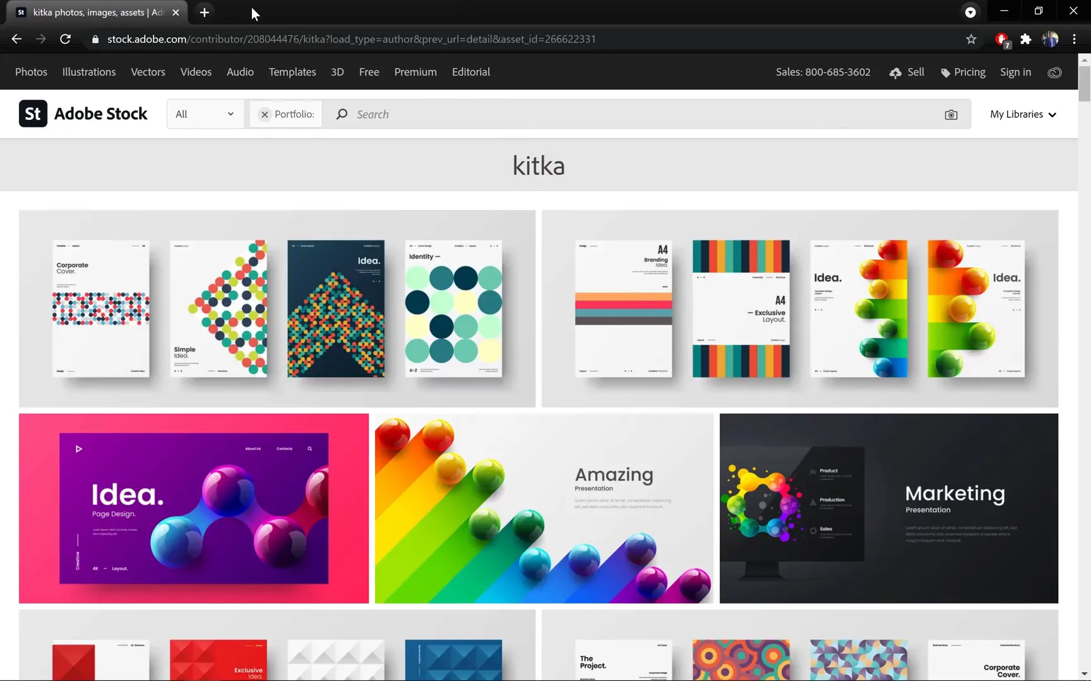Open the Creative Cloud icon
Image resolution: width=1091 pixels, height=681 pixels.
1054,72
